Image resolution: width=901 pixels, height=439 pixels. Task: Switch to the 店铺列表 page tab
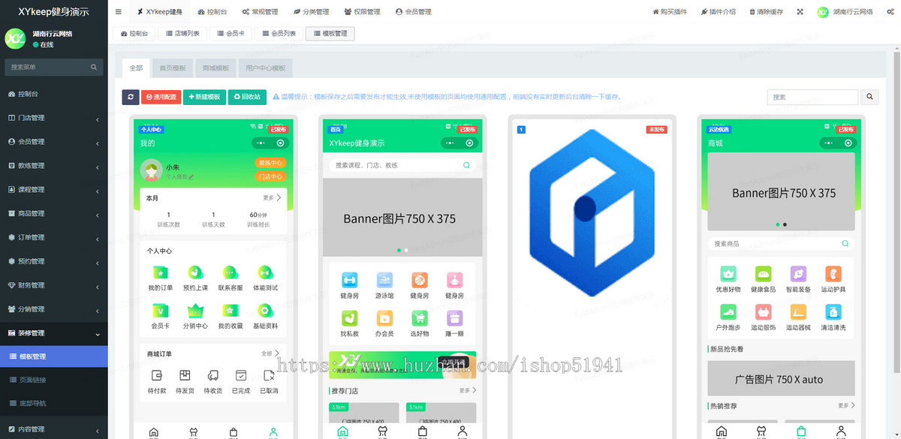(x=182, y=34)
